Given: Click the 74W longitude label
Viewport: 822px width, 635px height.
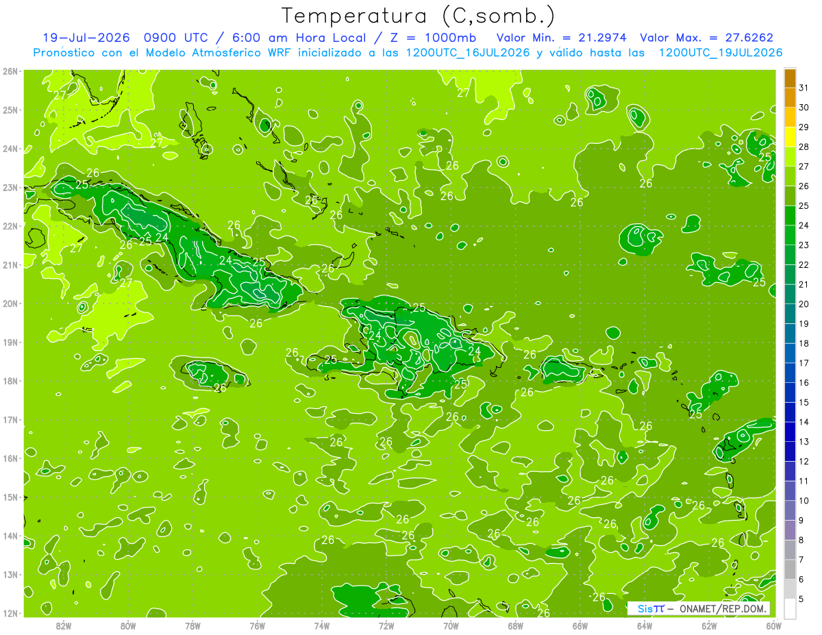Looking at the screenshot, I should (322, 625).
